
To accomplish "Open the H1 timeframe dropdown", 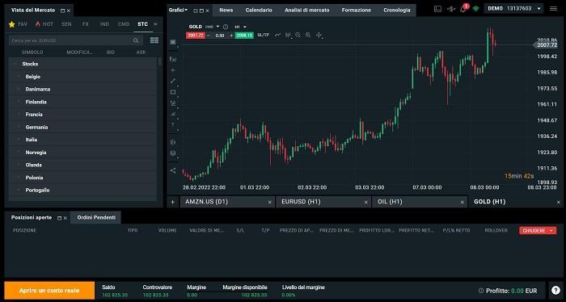I will 240,27.
